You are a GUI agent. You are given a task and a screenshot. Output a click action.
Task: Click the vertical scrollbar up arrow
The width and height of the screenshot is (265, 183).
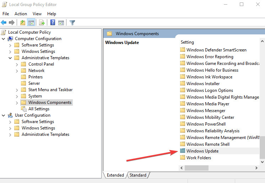tap(262, 41)
